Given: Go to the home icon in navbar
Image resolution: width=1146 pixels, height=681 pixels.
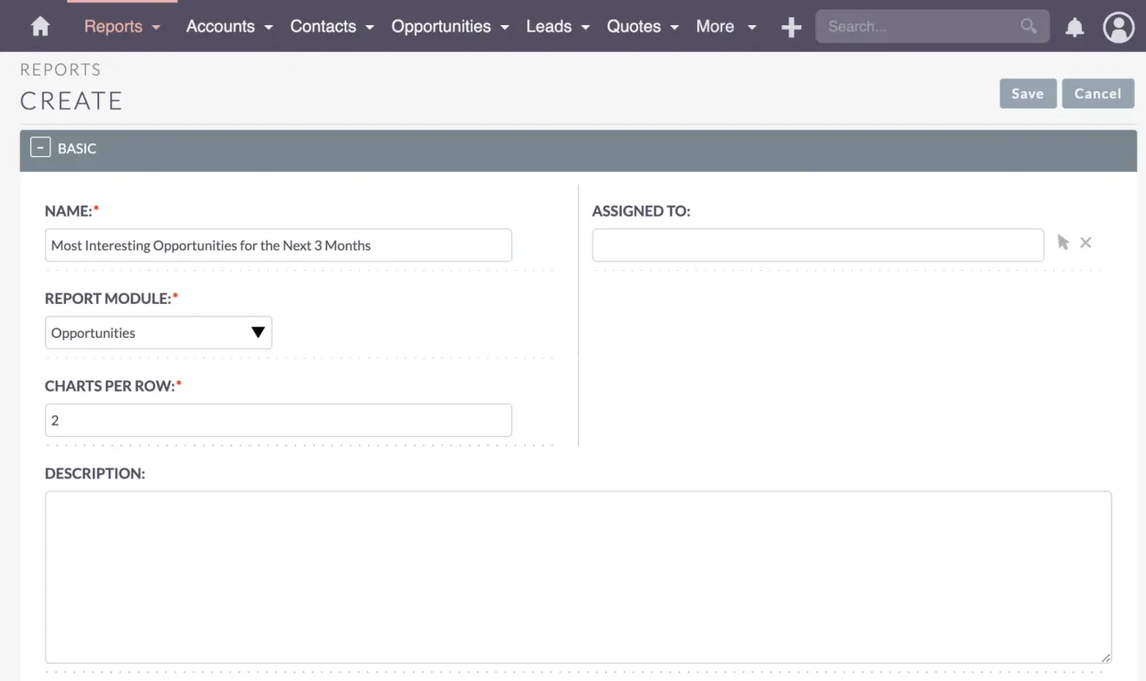Looking at the screenshot, I should [x=39, y=26].
